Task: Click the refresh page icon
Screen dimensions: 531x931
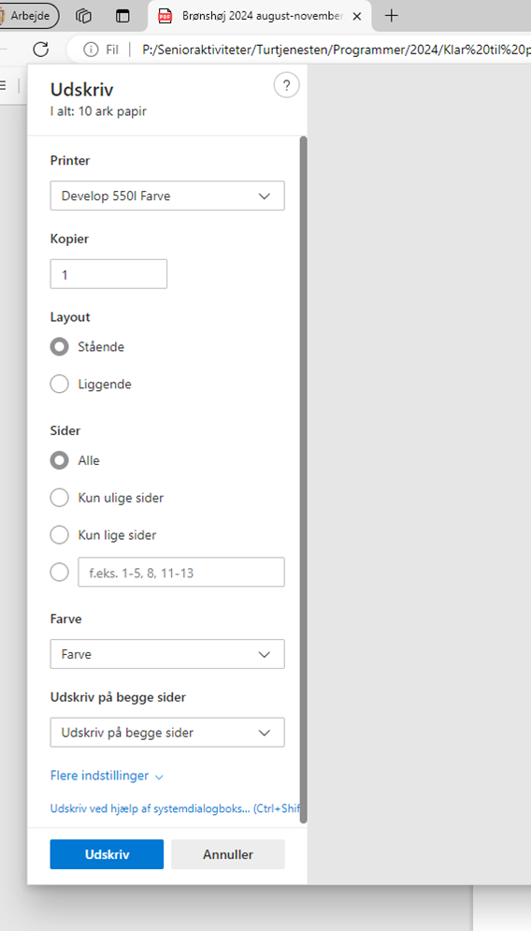Action: click(x=40, y=50)
